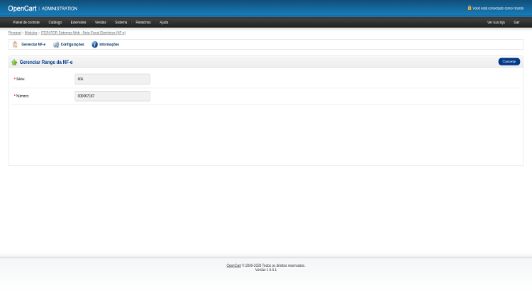This screenshot has height=291, width=532.
Task: Open the Relatórios menu
Action: point(143,23)
